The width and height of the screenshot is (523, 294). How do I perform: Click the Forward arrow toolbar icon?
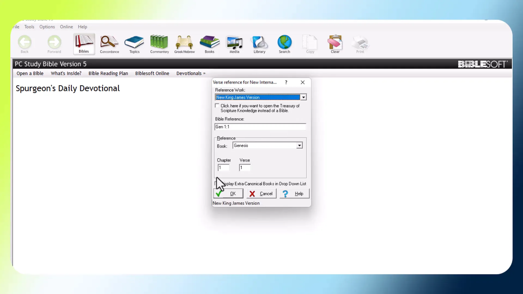click(54, 44)
